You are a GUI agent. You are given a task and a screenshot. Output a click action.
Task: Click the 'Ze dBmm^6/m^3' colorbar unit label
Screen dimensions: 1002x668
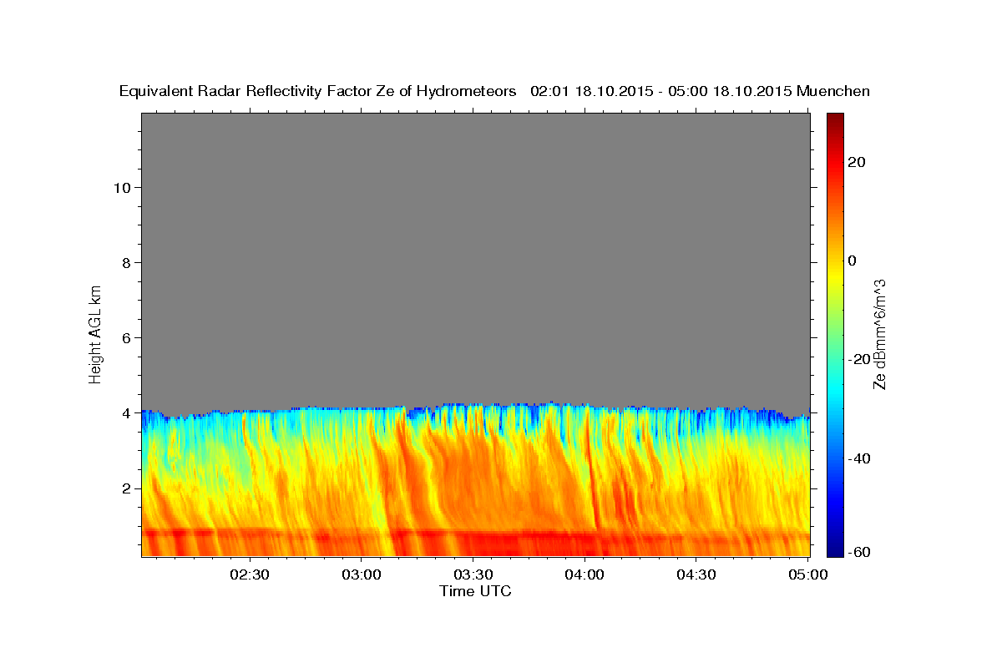879,334
